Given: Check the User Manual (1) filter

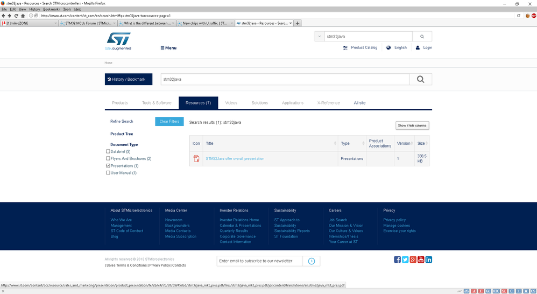Looking at the screenshot, I should point(108,173).
